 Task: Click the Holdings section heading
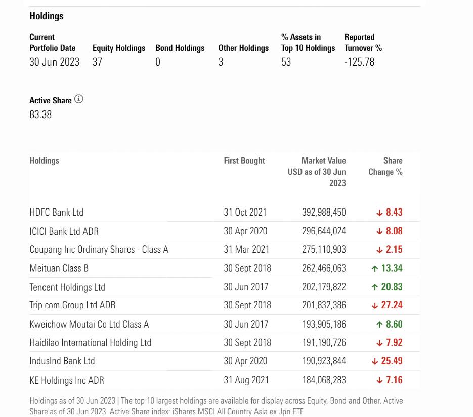click(47, 16)
